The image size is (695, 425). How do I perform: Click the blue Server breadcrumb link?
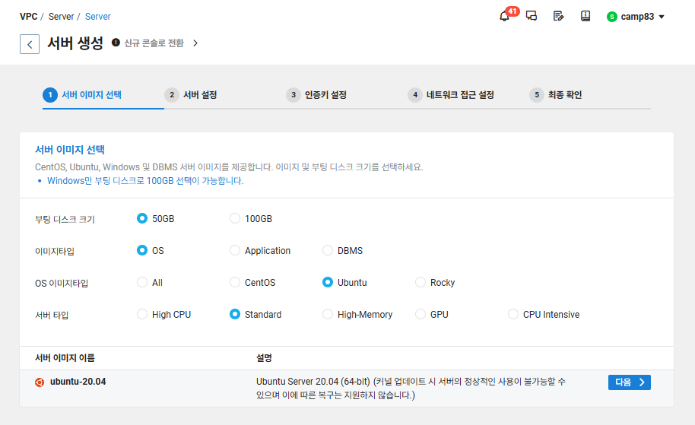click(x=97, y=17)
